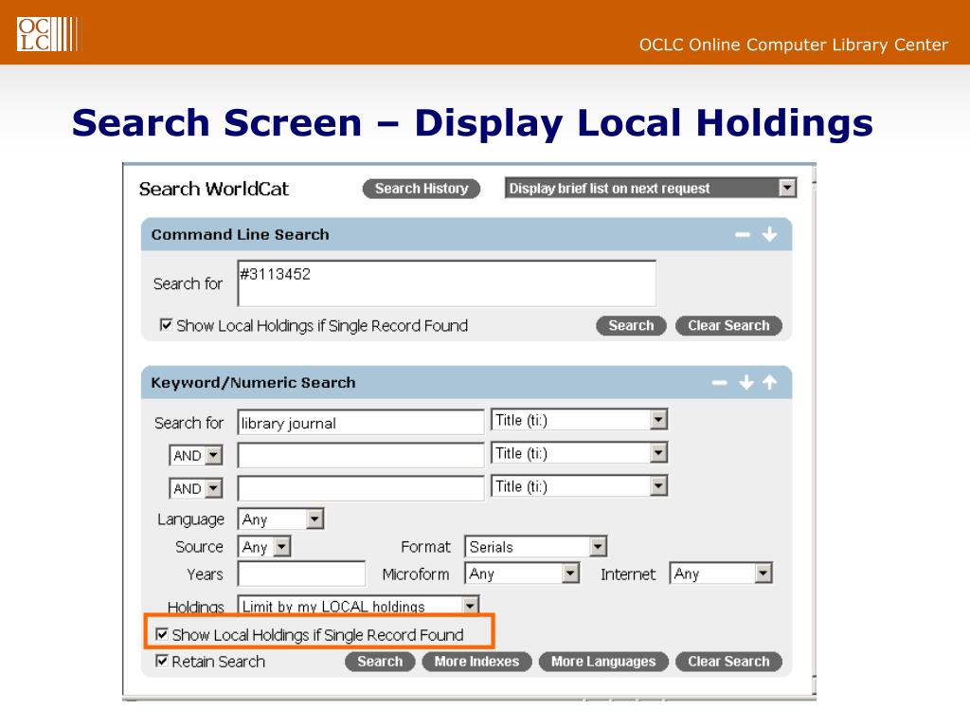
Task: Open the first AND operator dropdown
Action: click(x=195, y=456)
